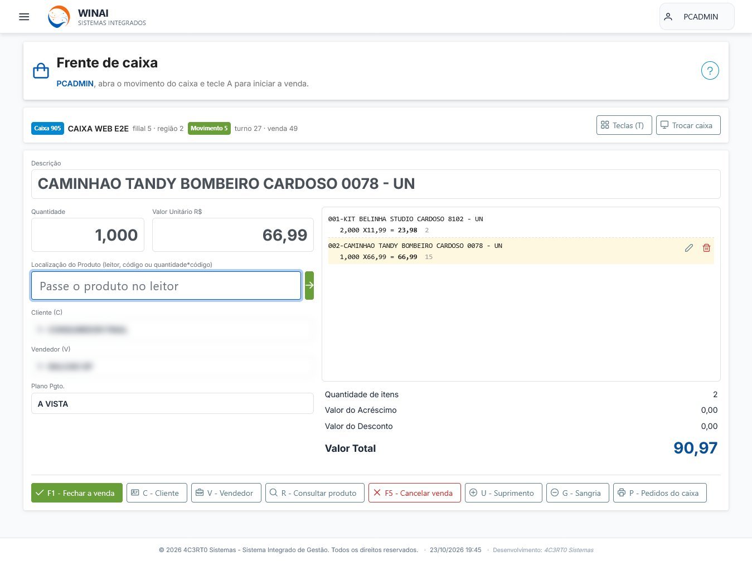The height and width of the screenshot is (561, 752).
Task: Click the Descrição field with CAMINHAO TANDY BOMBEIRO
Action: pyautogui.click(x=376, y=184)
